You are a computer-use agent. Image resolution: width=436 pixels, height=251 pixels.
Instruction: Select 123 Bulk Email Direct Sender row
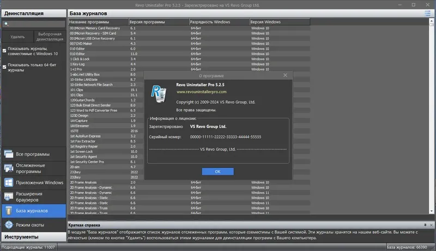106,105
